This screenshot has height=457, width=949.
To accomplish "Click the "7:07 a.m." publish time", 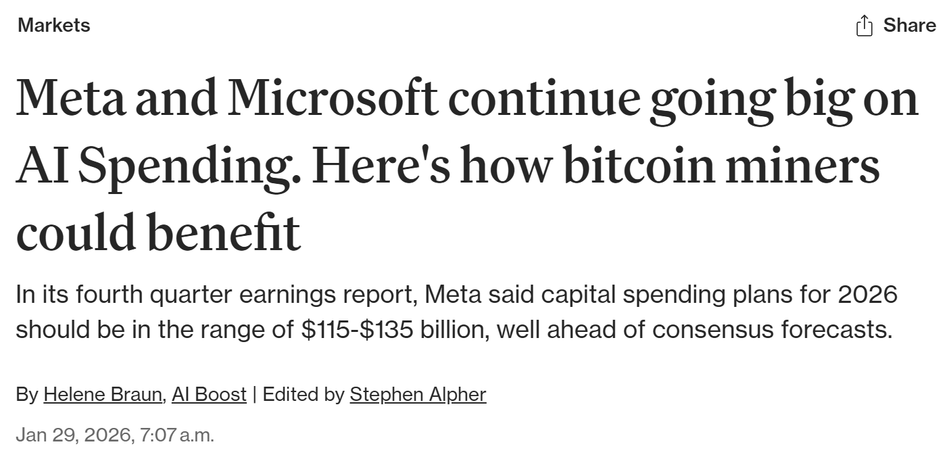I will 176,435.
